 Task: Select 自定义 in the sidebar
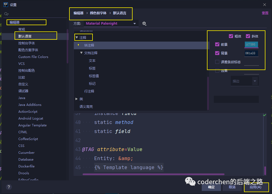23,84
